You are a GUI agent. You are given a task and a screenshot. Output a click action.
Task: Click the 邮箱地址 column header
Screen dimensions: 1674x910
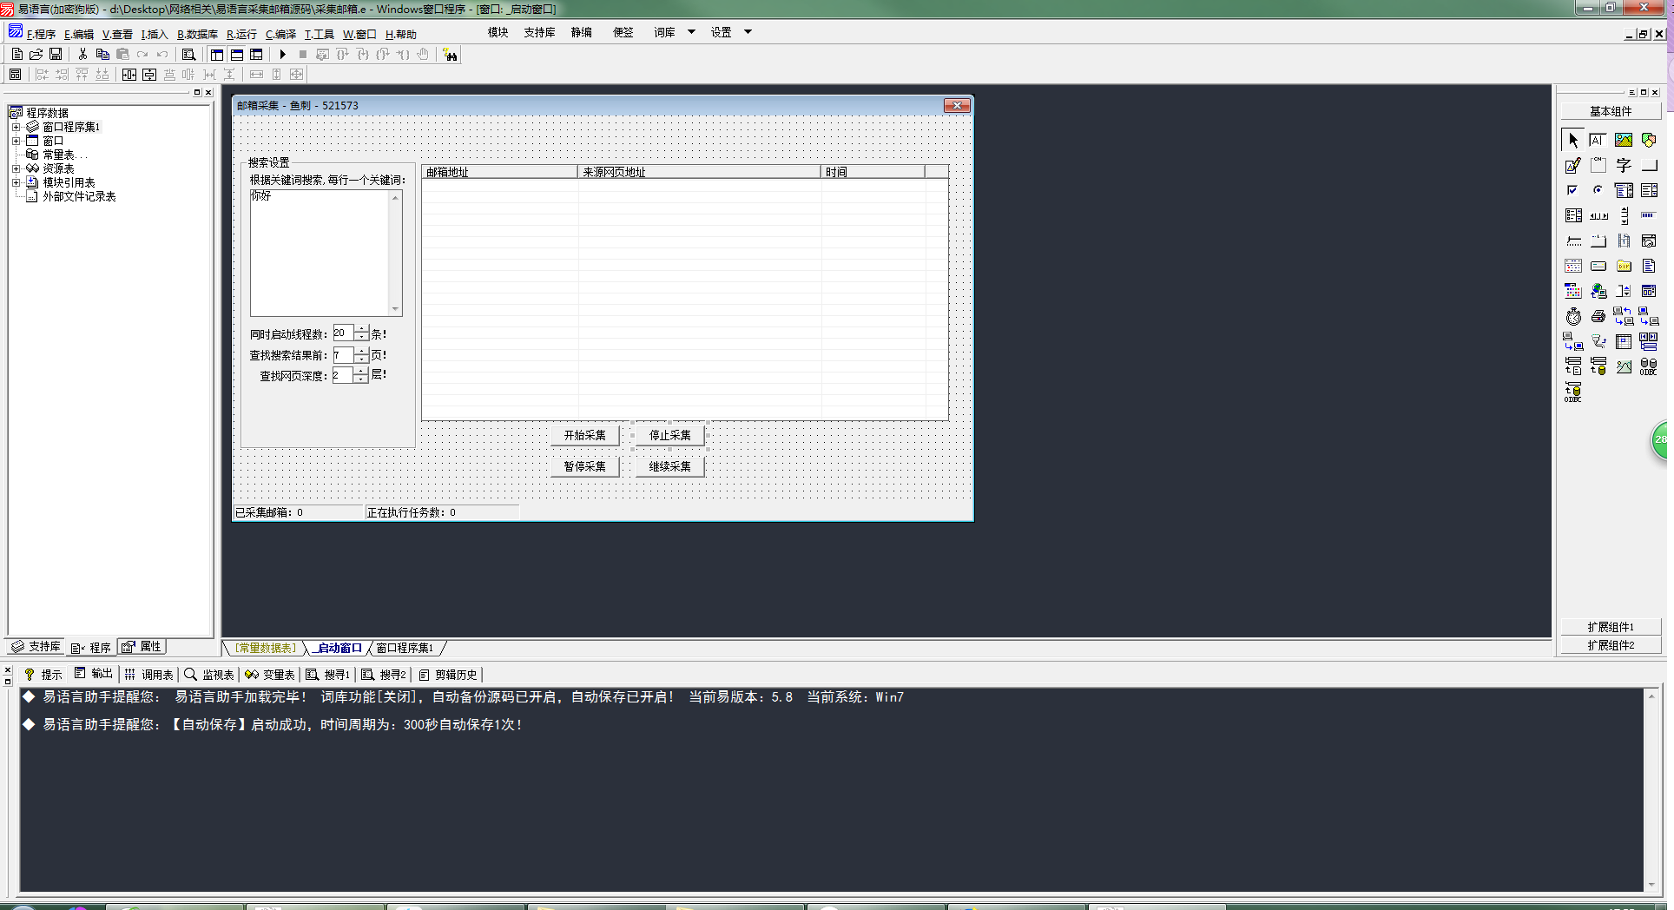coord(499,172)
